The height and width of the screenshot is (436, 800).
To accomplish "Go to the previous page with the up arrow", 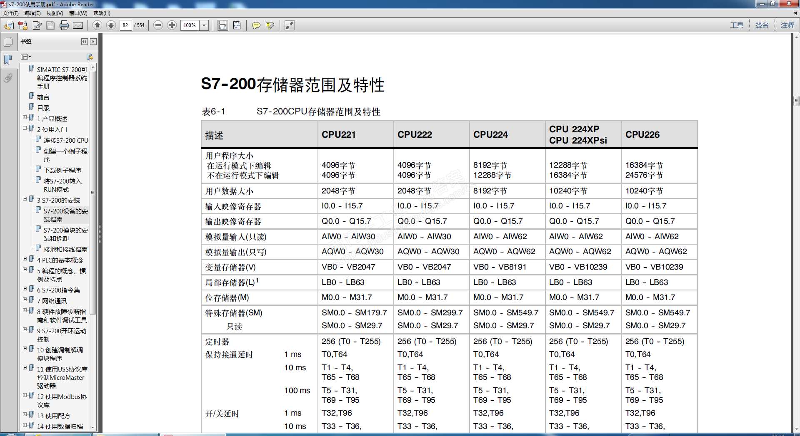I will pyautogui.click(x=97, y=25).
